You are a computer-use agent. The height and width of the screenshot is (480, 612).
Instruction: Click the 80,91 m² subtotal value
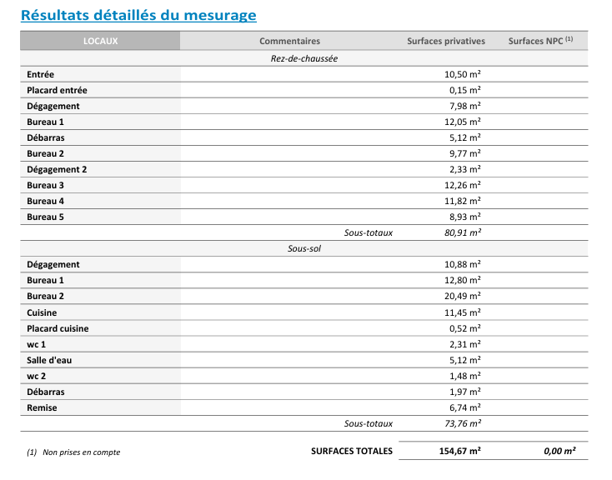463,233
